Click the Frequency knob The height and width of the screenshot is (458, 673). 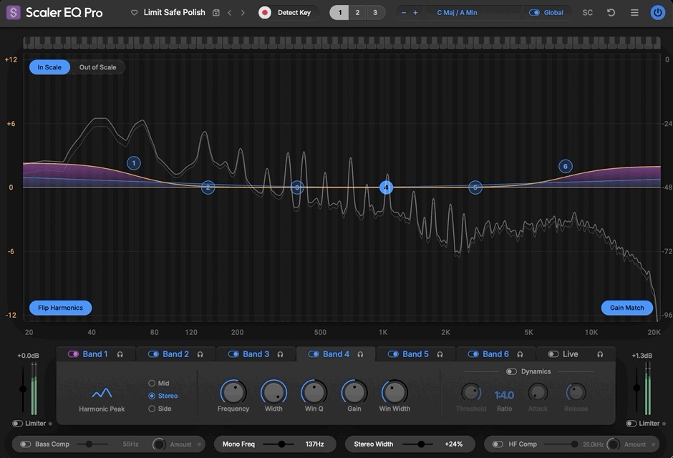[x=233, y=392]
